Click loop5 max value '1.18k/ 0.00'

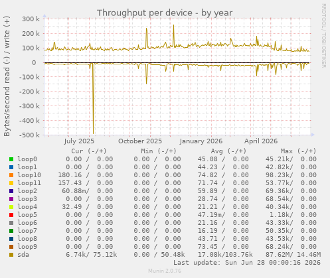tap(293, 215)
